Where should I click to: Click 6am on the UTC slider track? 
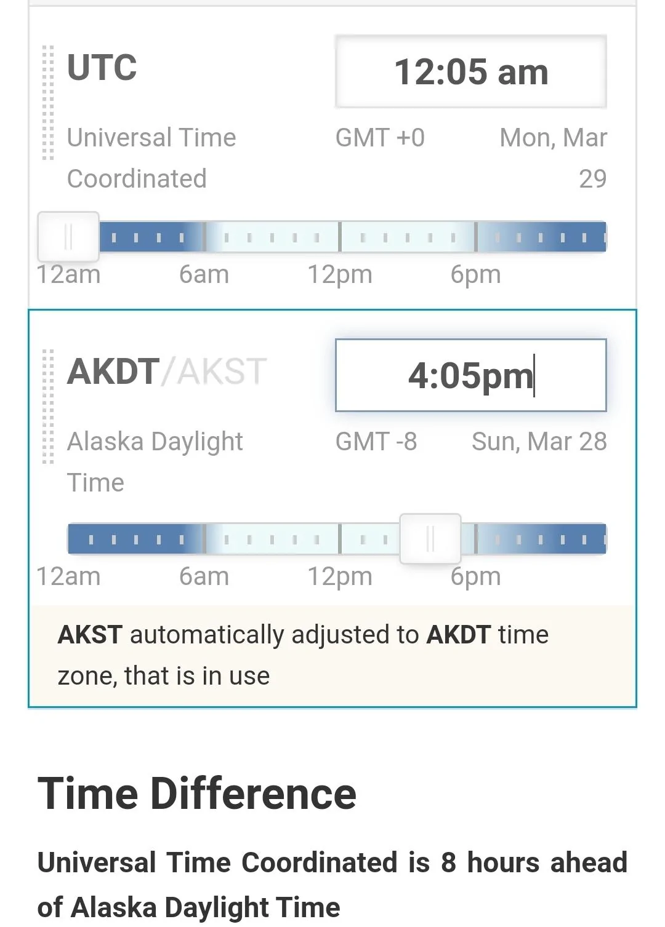[x=205, y=237]
